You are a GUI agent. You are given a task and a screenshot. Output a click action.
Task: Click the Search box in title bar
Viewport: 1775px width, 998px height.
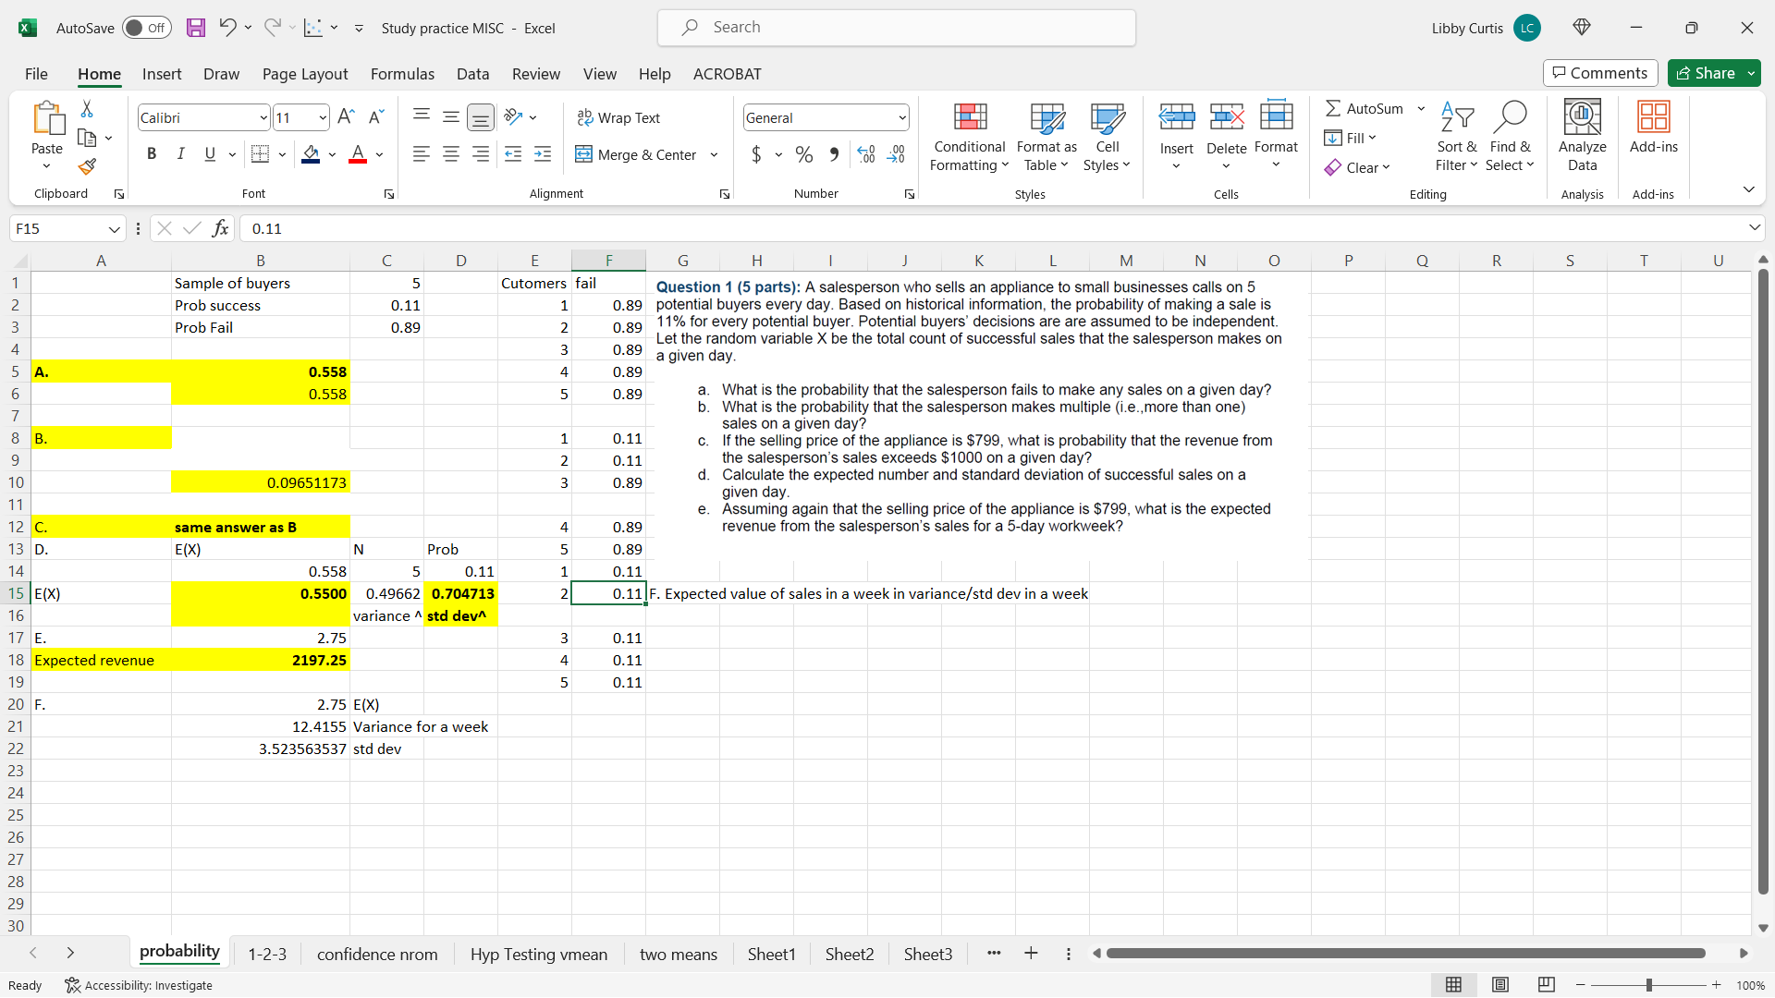tap(897, 28)
